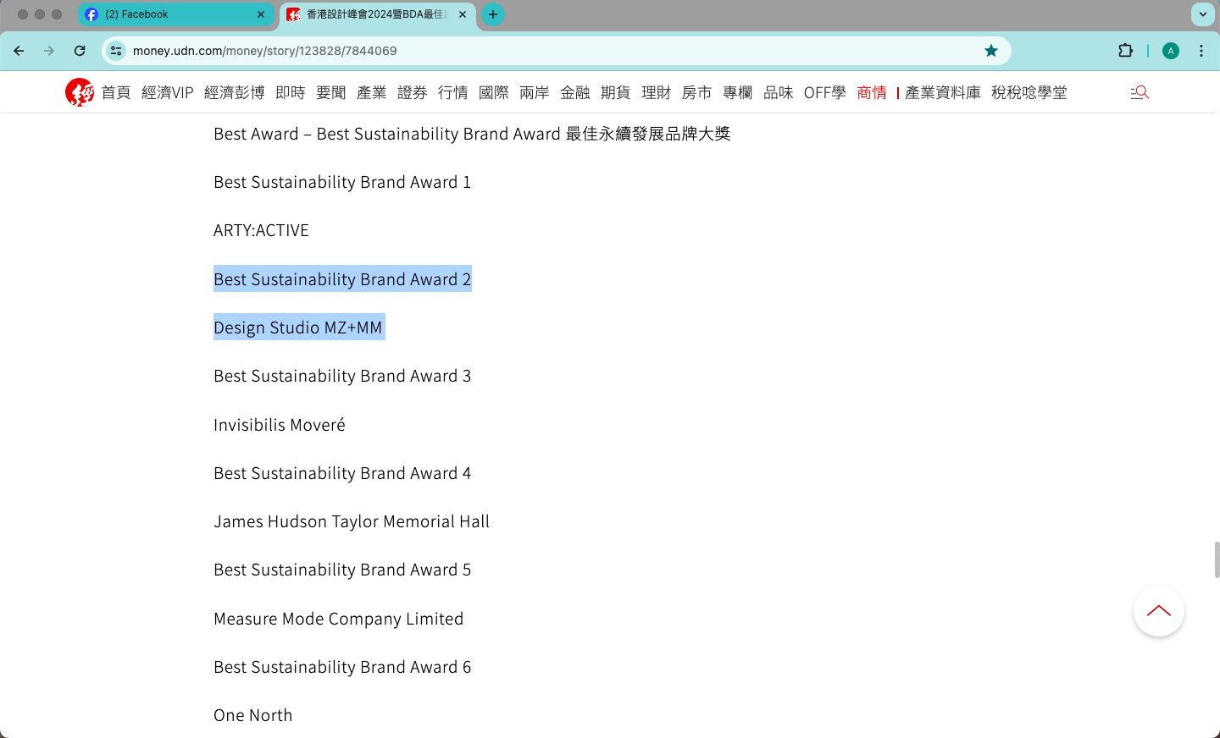Open the site search menu icon

coord(1140,92)
